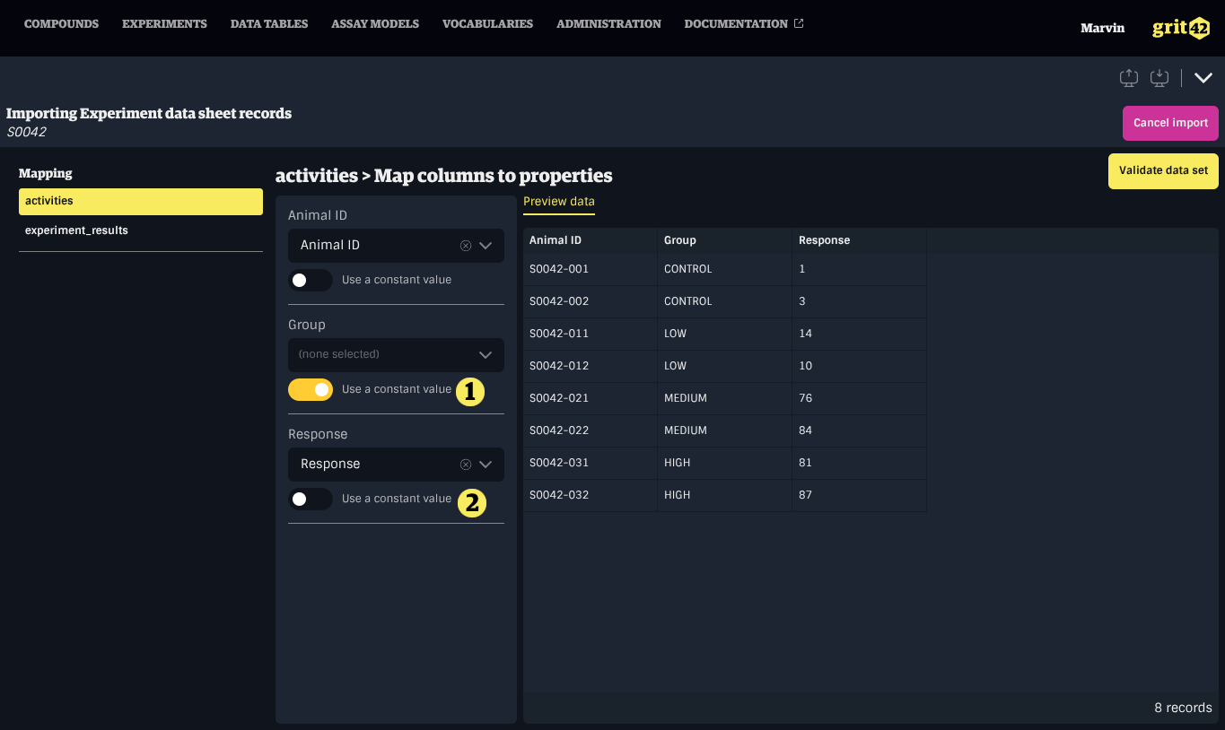This screenshot has width=1225, height=730.
Task: Select cell S0042-031
Action: (x=591, y=463)
